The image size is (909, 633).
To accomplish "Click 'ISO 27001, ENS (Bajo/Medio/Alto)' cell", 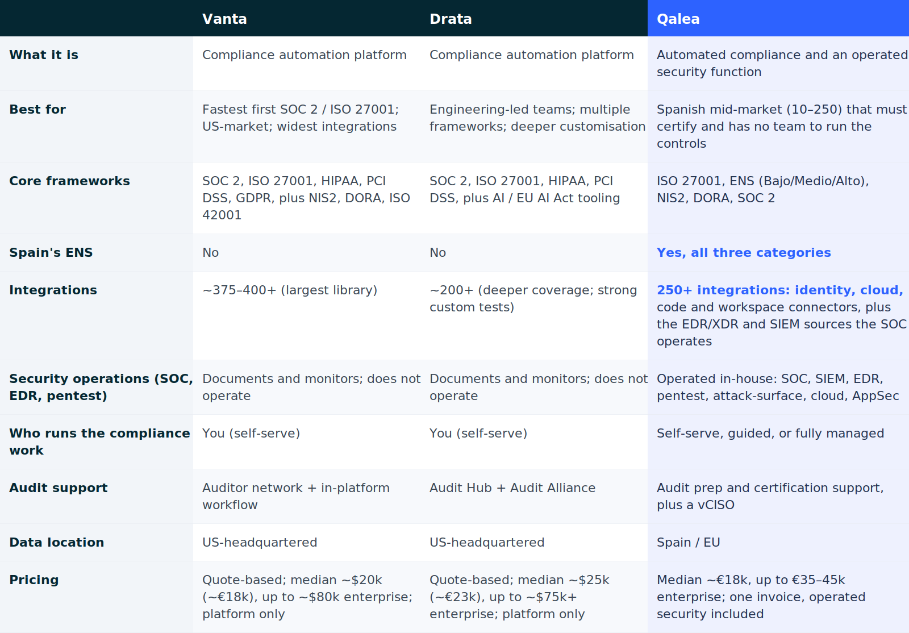I will pyautogui.click(x=763, y=189).
